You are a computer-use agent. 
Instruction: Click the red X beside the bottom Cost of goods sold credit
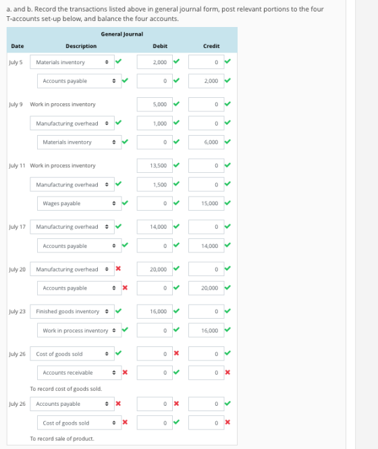point(227,422)
